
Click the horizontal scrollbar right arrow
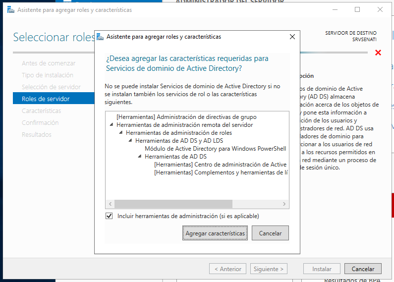pos(284,204)
